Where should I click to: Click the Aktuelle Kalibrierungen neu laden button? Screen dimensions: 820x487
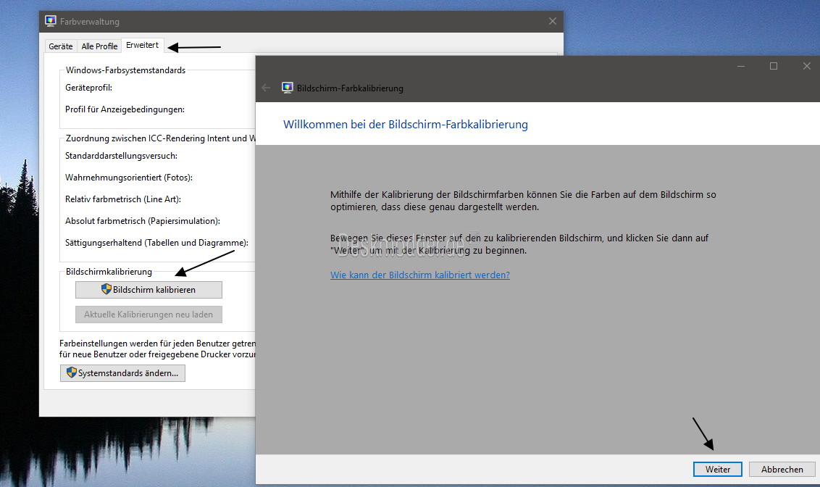[x=148, y=315]
